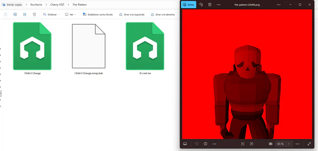Open the three-dots menu right of Photos title
Viewport: 318px width, 151px height.
click(279, 5)
